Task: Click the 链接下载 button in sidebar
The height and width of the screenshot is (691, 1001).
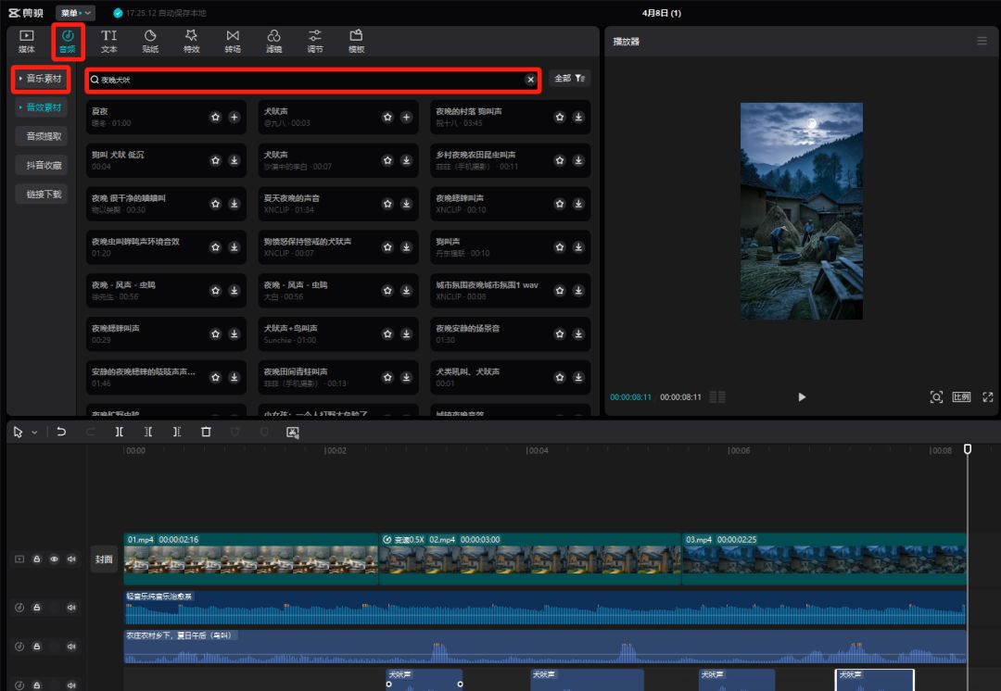Action: [x=43, y=195]
